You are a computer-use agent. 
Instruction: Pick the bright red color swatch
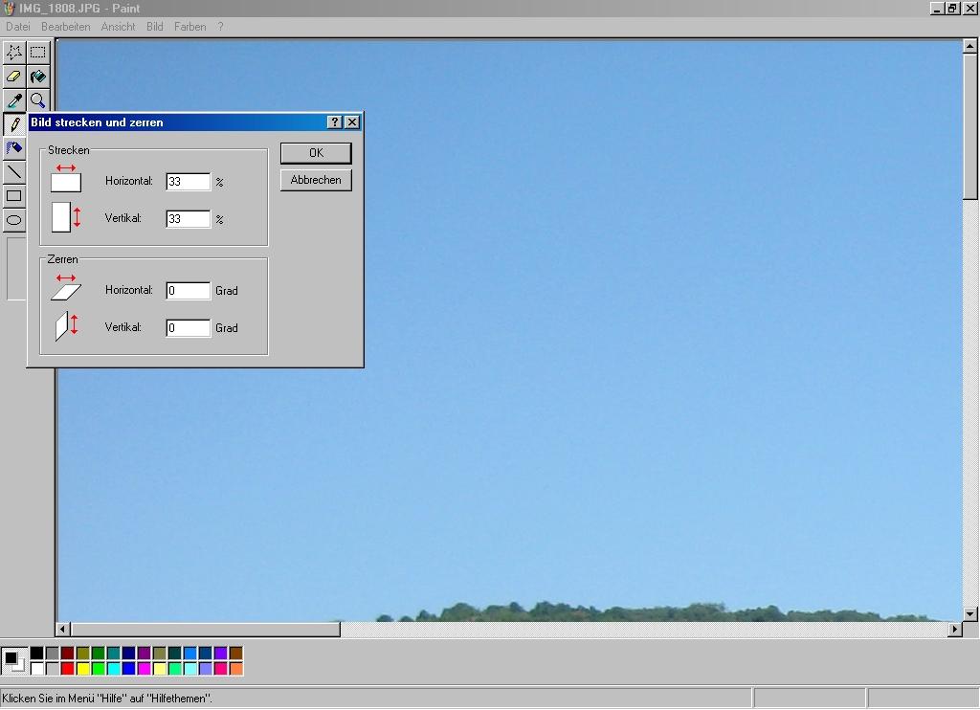[68, 669]
